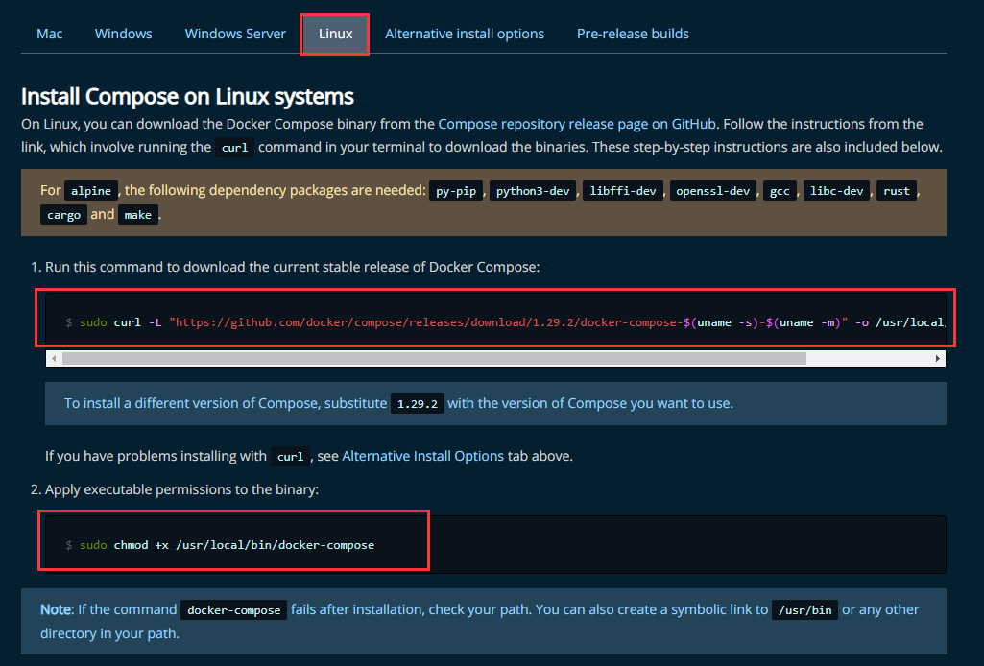The height and width of the screenshot is (666, 984).
Task: Click the Install Compose on Linux systems heading
Action: pyautogui.click(x=187, y=97)
